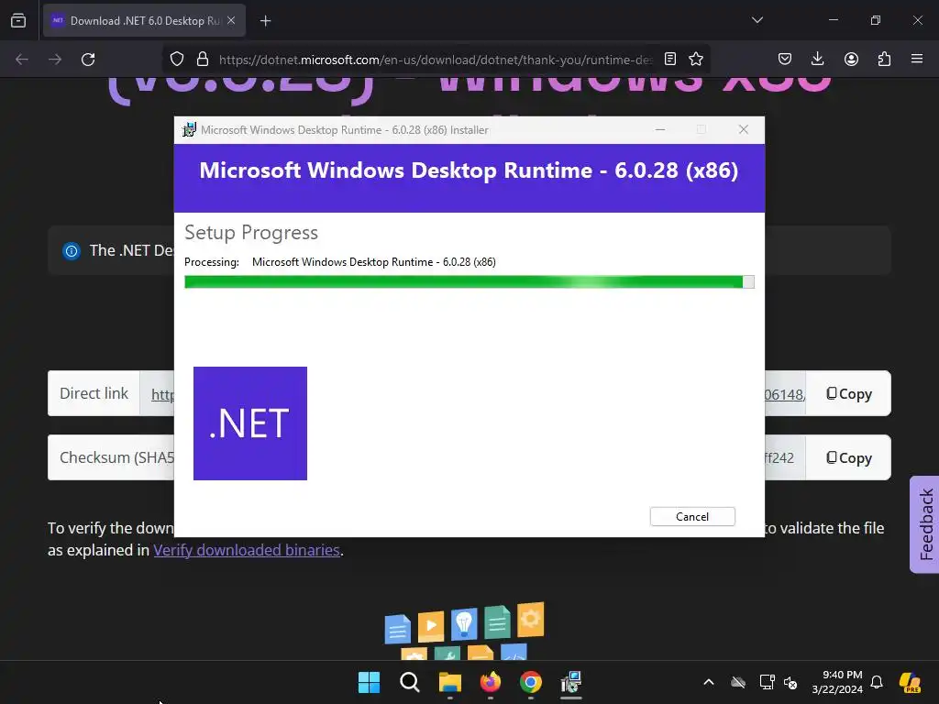This screenshot has height=704, width=939.
Task: Click the site security padlock icon
Action: (203, 60)
